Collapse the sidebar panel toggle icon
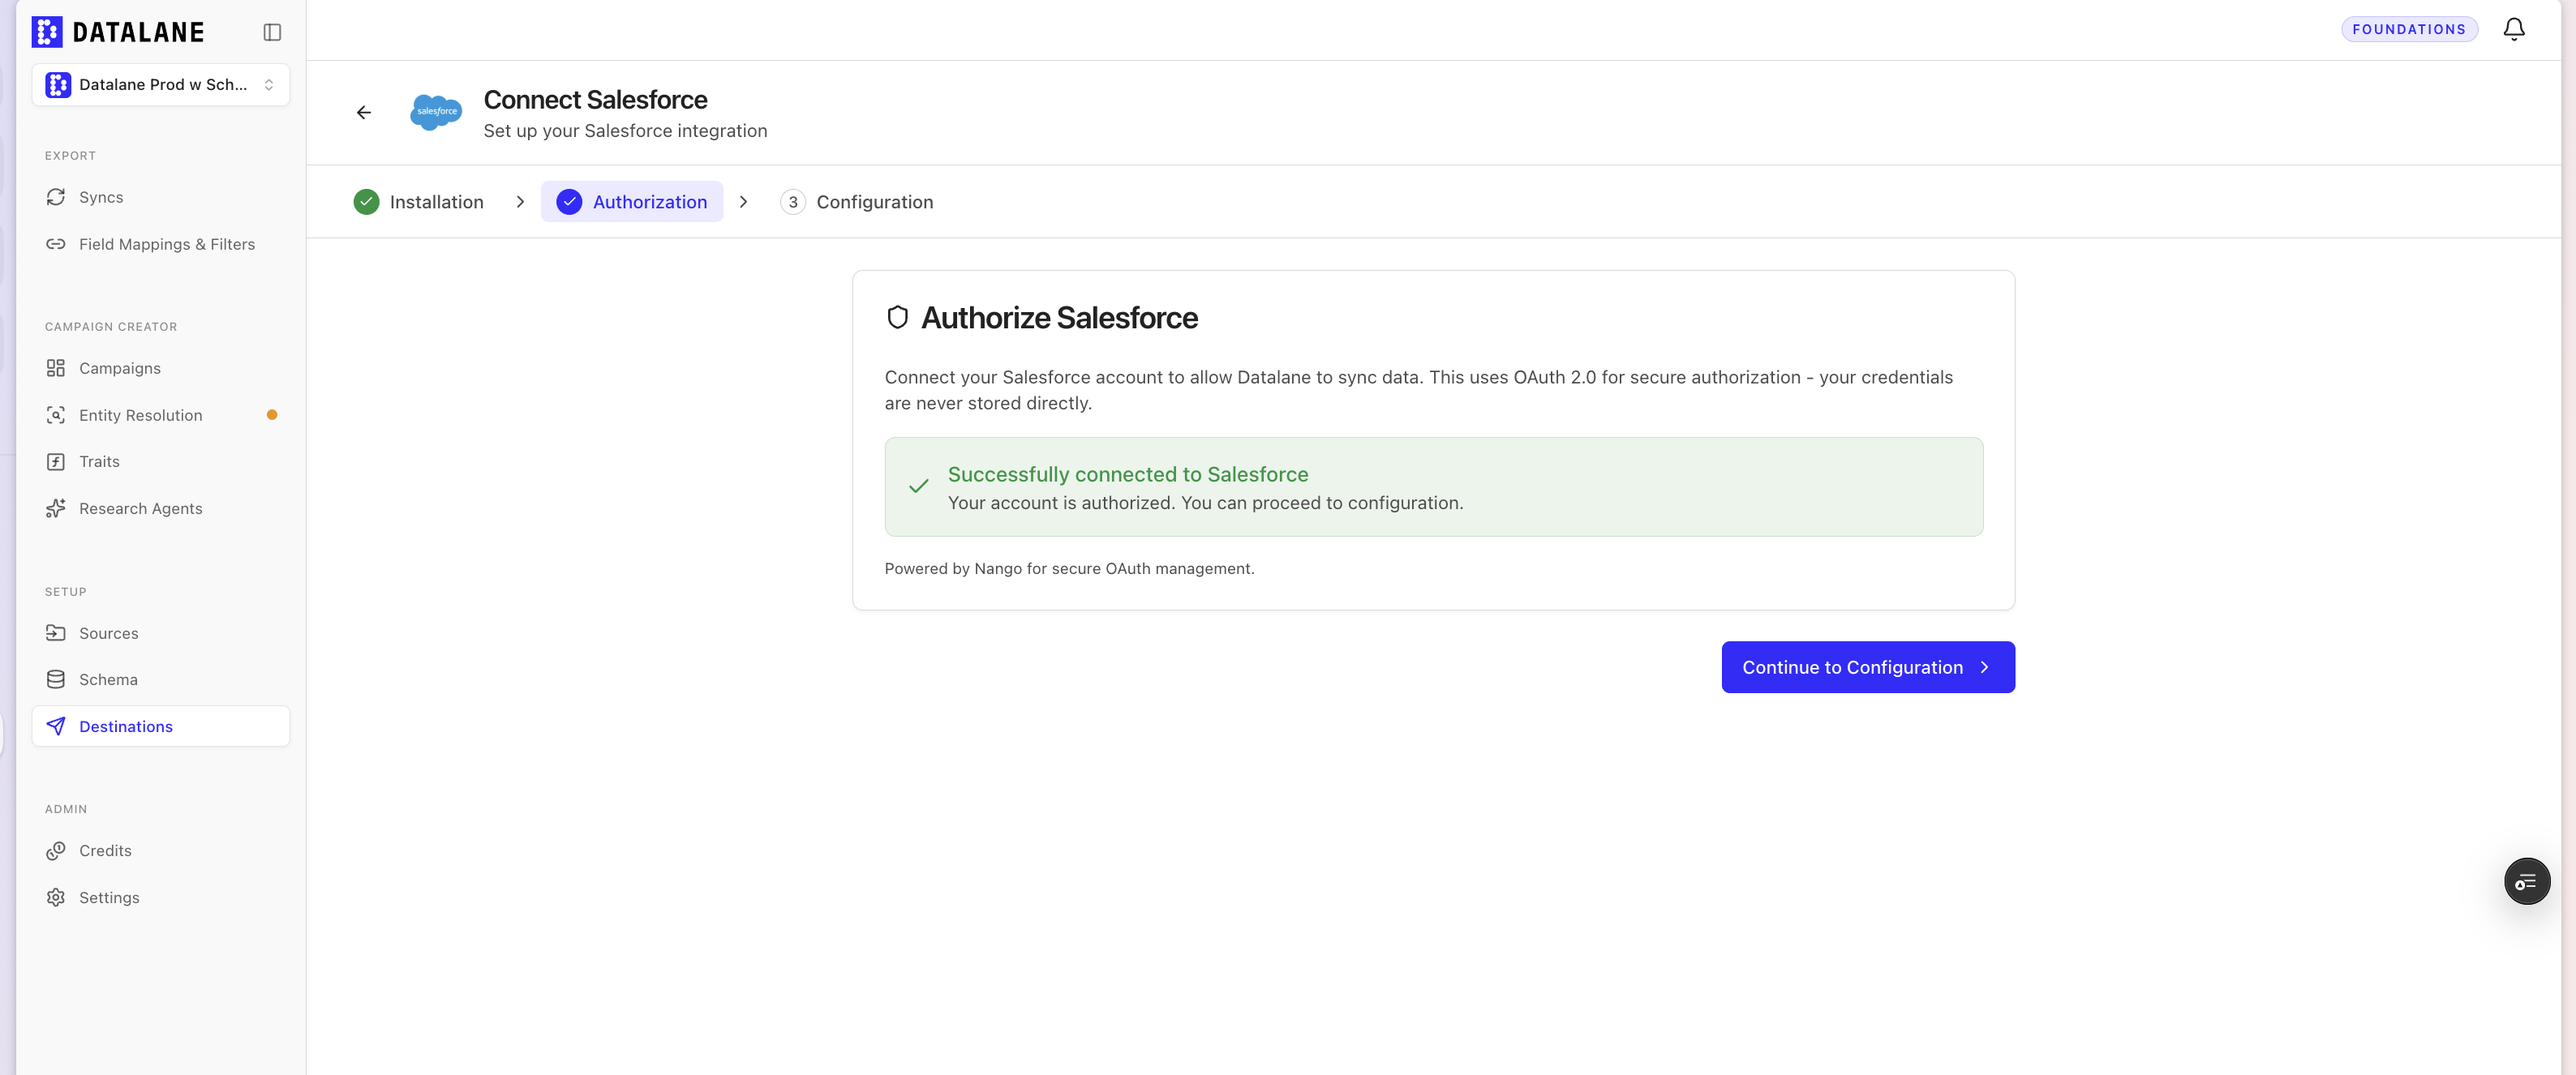This screenshot has width=2576, height=1075. click(272, 32)
